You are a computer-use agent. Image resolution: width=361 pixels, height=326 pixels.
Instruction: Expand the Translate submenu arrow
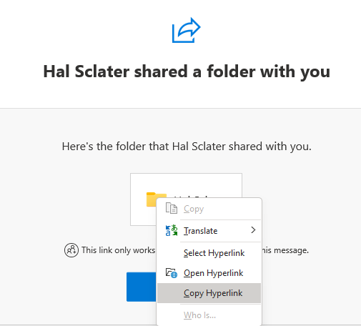253,230
